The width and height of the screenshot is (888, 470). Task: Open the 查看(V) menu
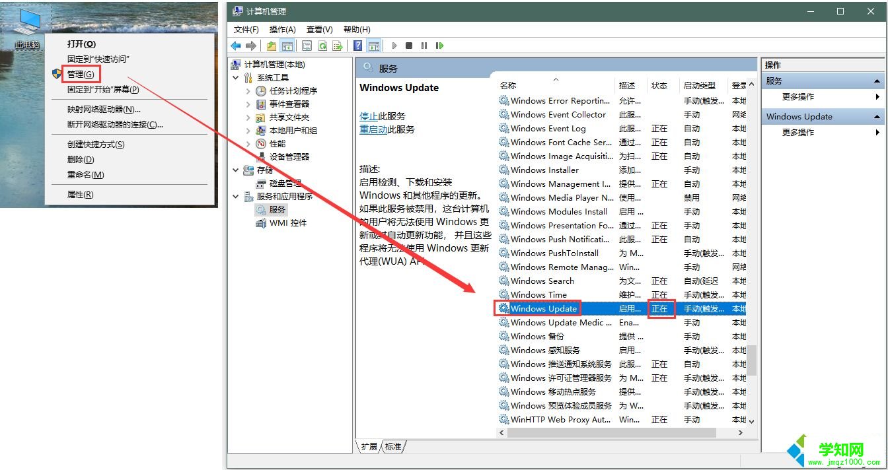click(x=319, y=29)
